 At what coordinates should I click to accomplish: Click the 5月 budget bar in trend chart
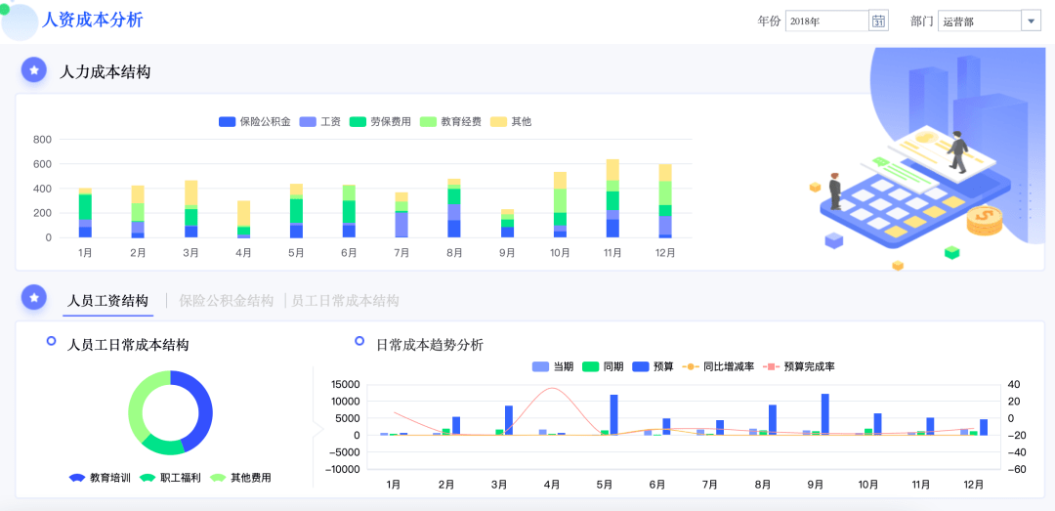point(613,414)
